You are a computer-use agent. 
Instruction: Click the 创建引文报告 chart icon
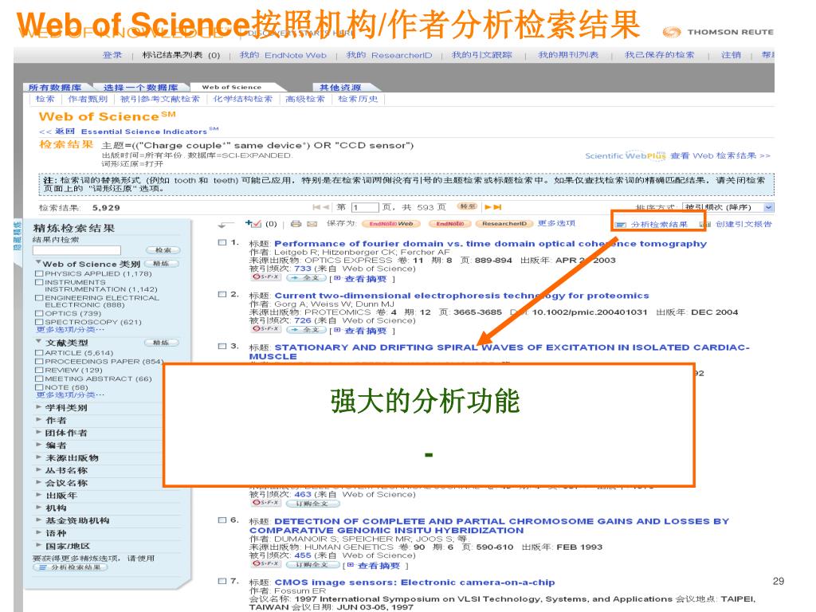[704, 224]
